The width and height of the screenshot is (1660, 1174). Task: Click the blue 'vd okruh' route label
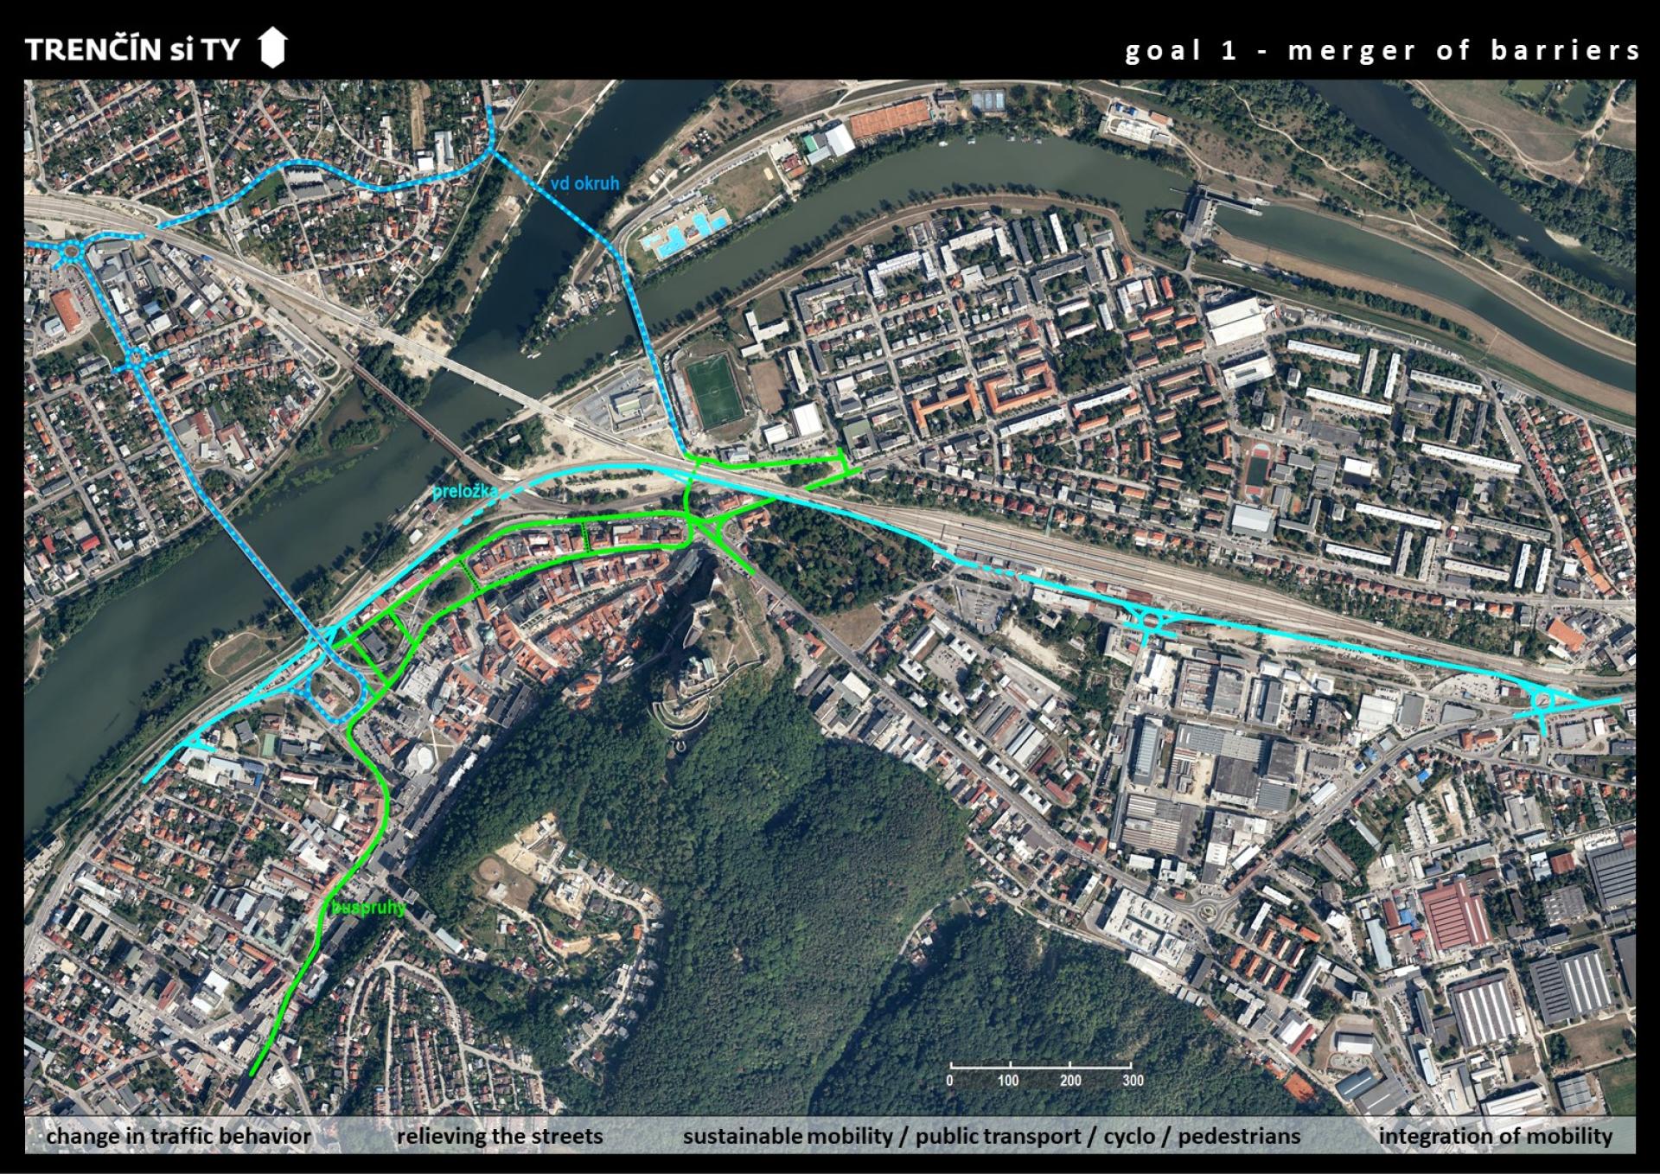click(x=584, y=183)
